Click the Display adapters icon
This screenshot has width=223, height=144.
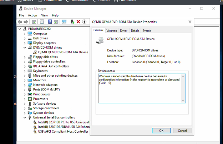click(x=30, y=43)
